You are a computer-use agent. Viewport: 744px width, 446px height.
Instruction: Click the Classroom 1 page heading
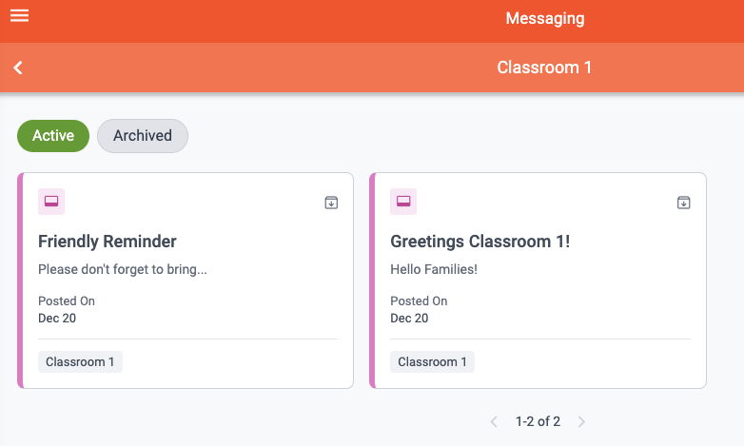click(544, 68)
